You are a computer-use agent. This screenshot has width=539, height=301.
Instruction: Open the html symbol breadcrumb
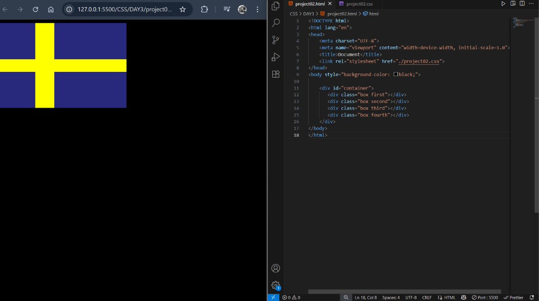tap(371, 14)
